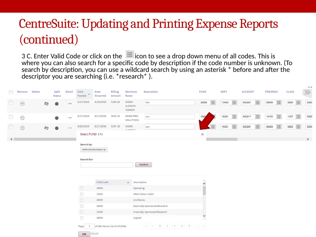Viewport: 316px width, 237px height.
Task: Select radio for 31000 Internally Sponsored Research
Action: click(x=81, y=212)
